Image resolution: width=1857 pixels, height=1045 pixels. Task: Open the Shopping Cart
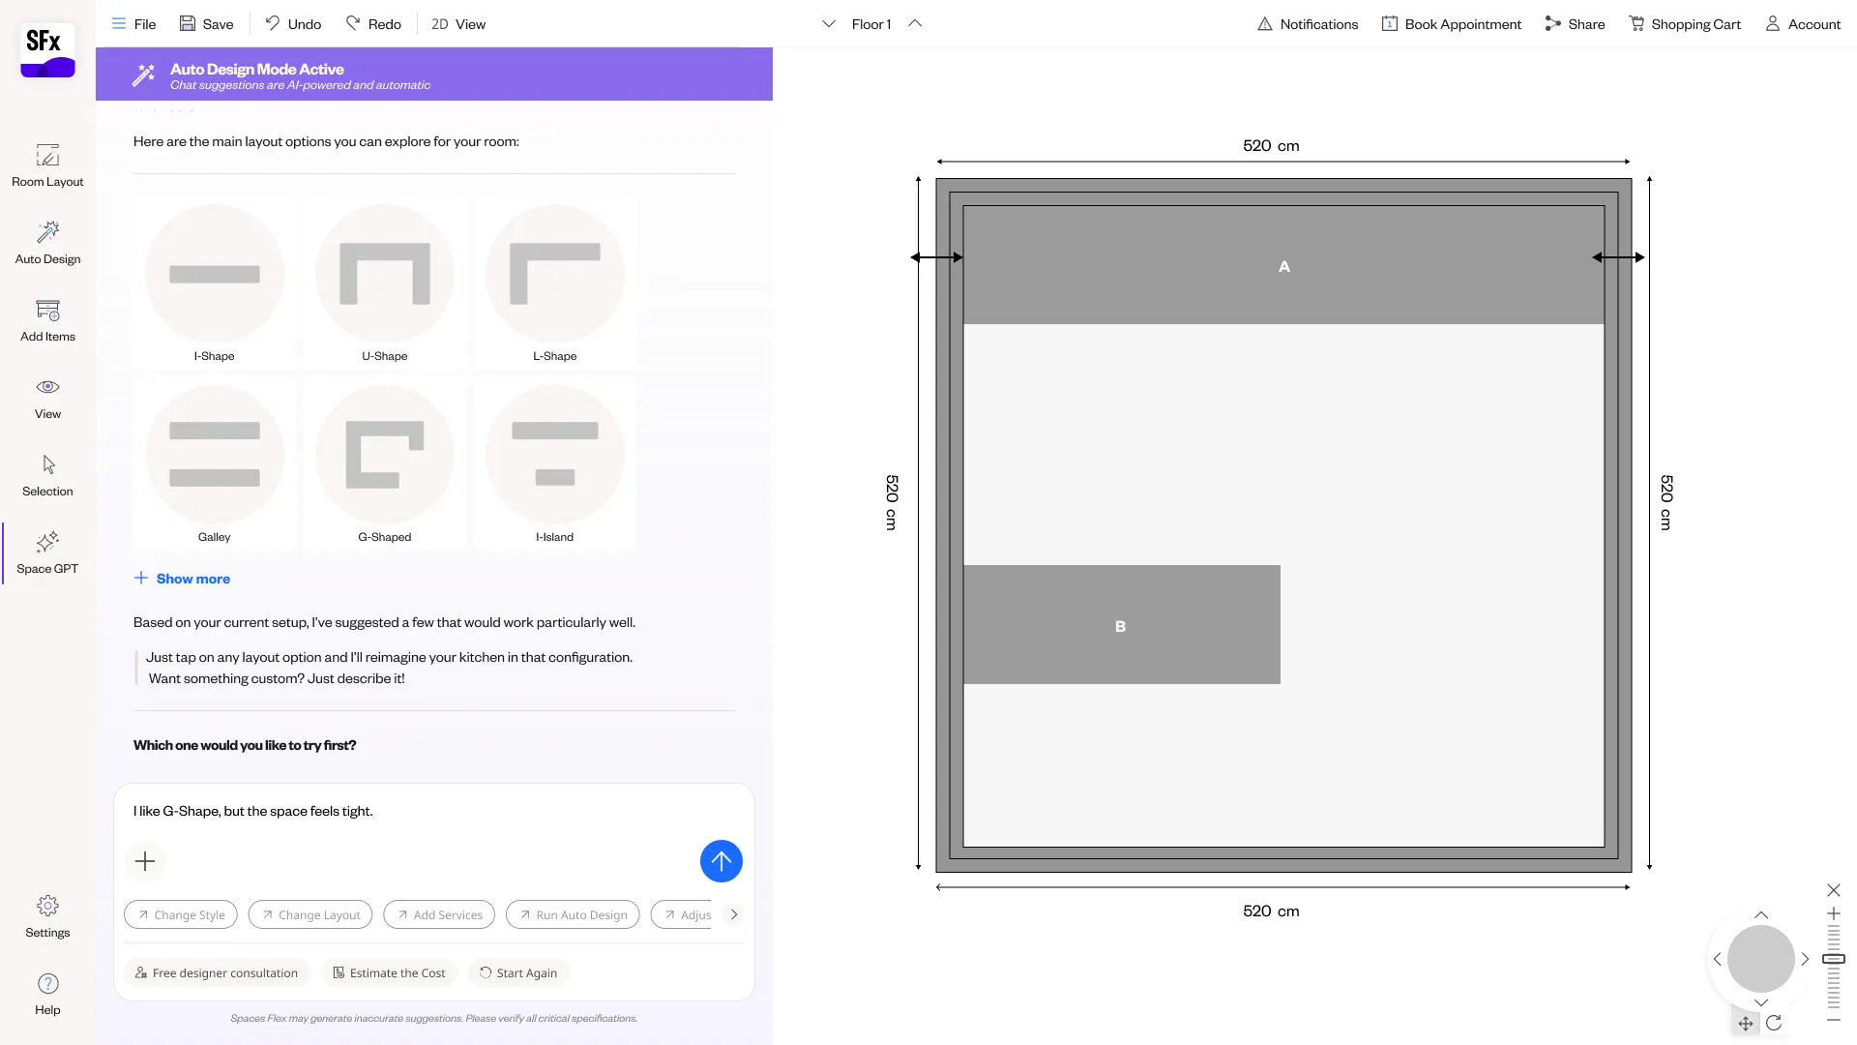pyautogui.click(x=1685, y=24)
